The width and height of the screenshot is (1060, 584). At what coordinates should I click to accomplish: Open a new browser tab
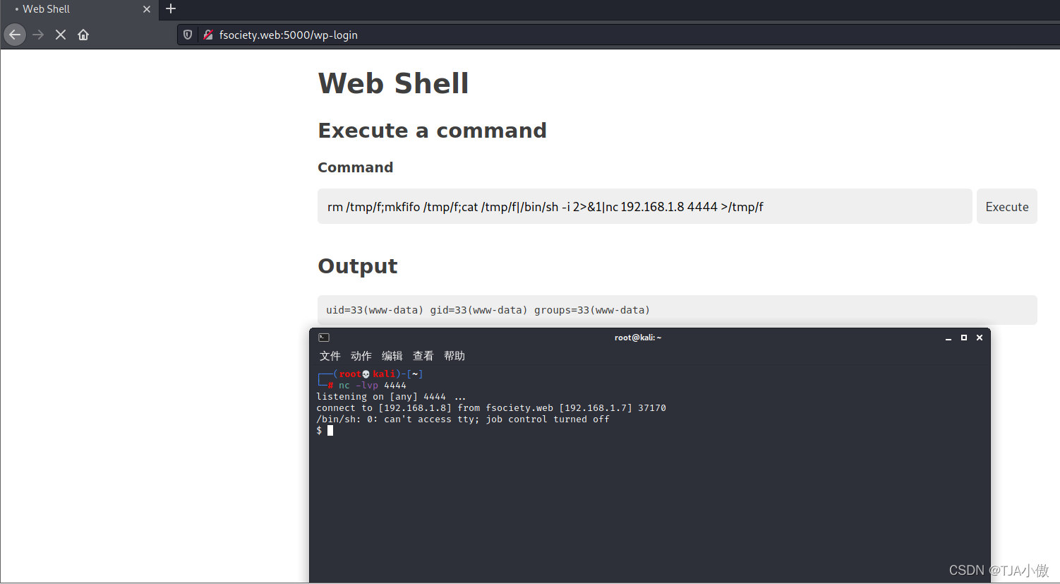tap(171, 9)
